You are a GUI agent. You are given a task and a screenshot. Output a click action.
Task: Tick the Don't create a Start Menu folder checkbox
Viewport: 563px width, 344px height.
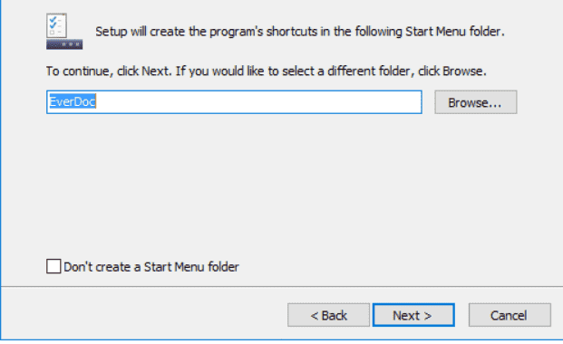click(53, 266)
